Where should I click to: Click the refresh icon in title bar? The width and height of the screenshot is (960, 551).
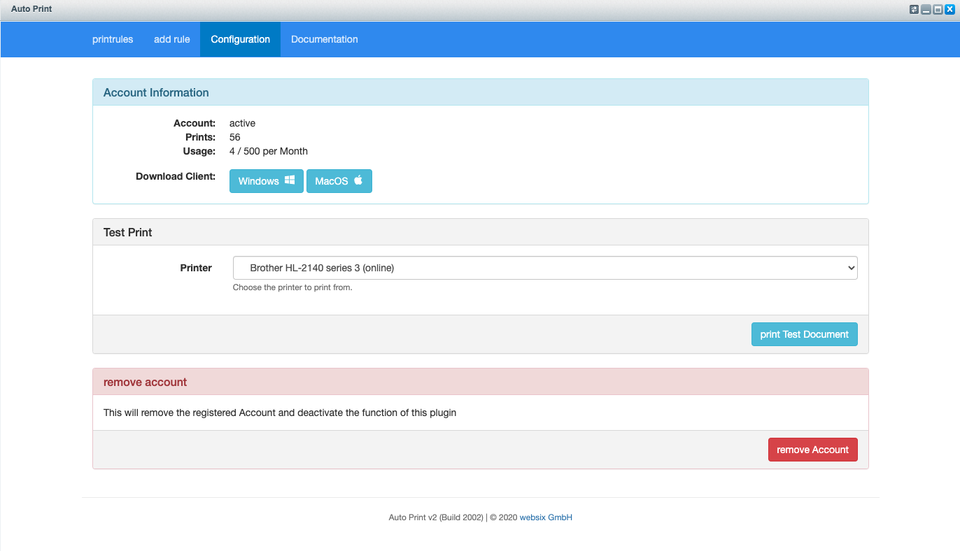(x=914, y=9)
